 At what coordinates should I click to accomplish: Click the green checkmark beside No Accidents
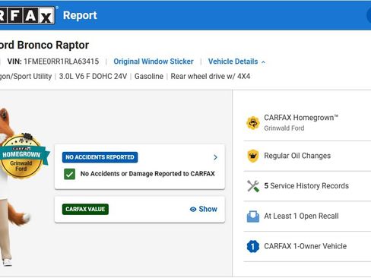(69, 174)
